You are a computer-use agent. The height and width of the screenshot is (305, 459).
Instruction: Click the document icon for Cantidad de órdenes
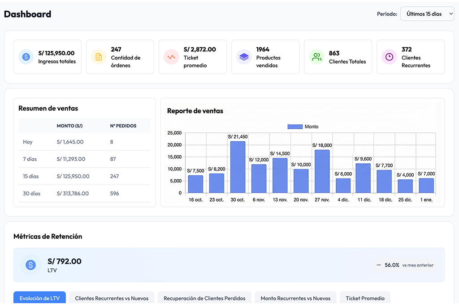pyautogui.click(x=99, y=57)
